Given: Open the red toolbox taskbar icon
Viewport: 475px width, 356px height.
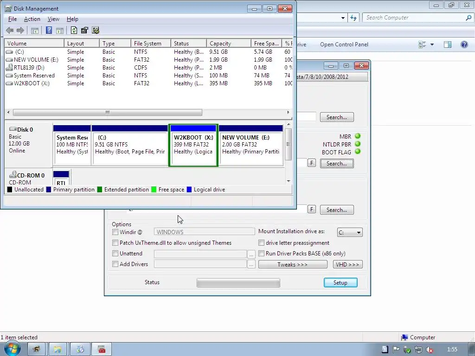Looking at the screenshot, I should 102,350.
